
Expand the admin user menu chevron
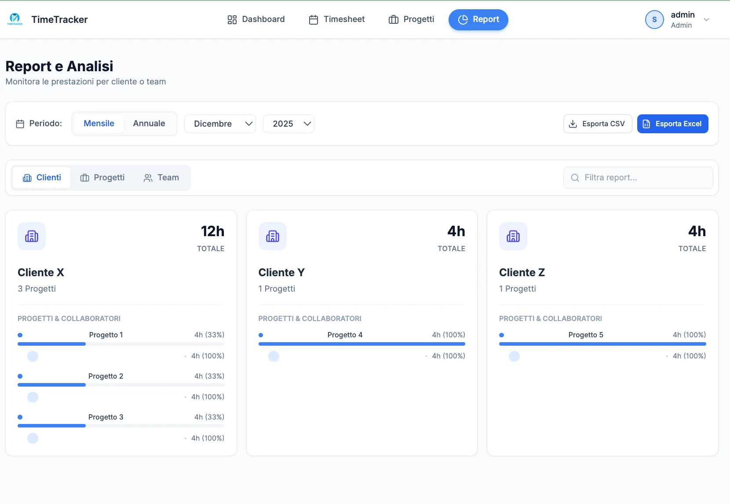(x=706, y=20)
